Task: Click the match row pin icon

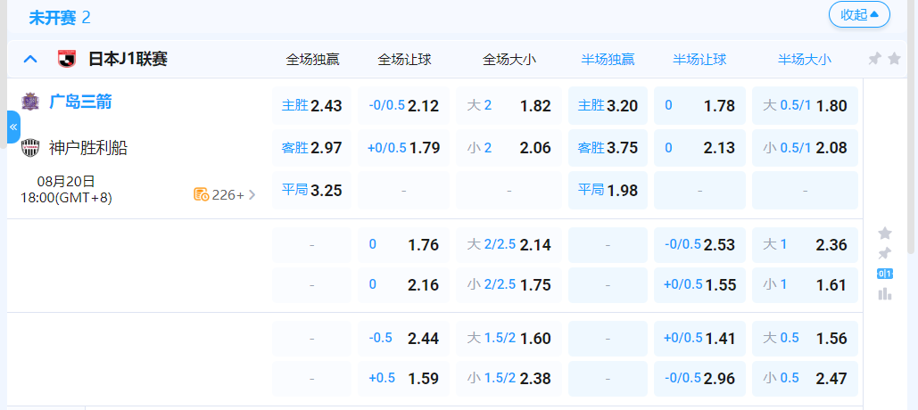Action: click(885, 253)
